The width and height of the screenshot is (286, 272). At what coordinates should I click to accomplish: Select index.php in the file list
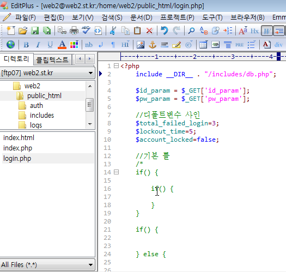17,148
